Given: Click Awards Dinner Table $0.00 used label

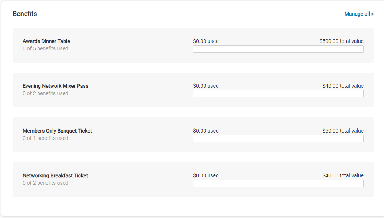Looking at the screenshot, I should [x=206, y=41].
